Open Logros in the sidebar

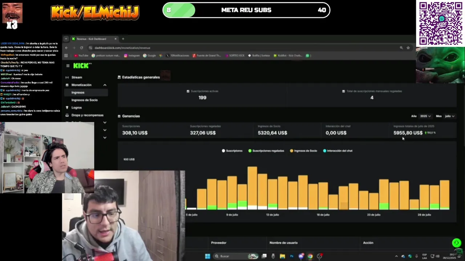click(77, 108)
